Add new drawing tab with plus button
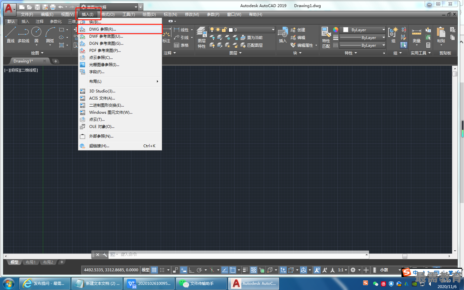The width and height of the screenshot is (464, 290). [x=56, y=61]
